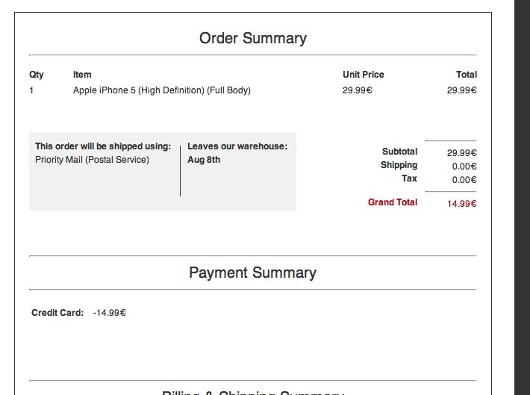Click the -14.99€ credit card amount
530x395 pixels.
click(110, 312)
